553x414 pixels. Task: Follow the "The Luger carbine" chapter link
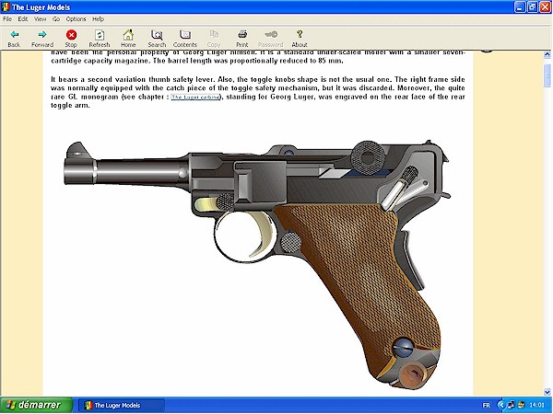tap(195, 97)
